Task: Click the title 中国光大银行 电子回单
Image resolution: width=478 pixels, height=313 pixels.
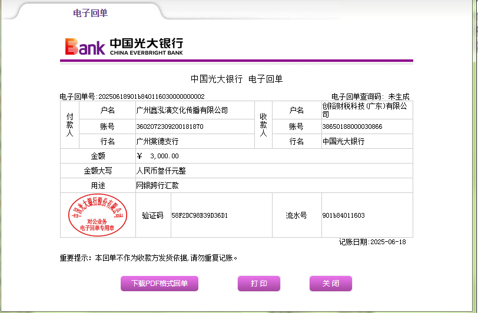Action: pyautogui.click(x=237, y=79)
